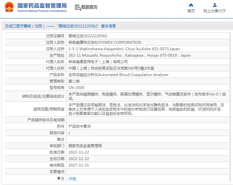This screenshot has height=185, width=233.
Task: Select Automated Blood Coagulation Analyzer product name
Action: (118, 75)
